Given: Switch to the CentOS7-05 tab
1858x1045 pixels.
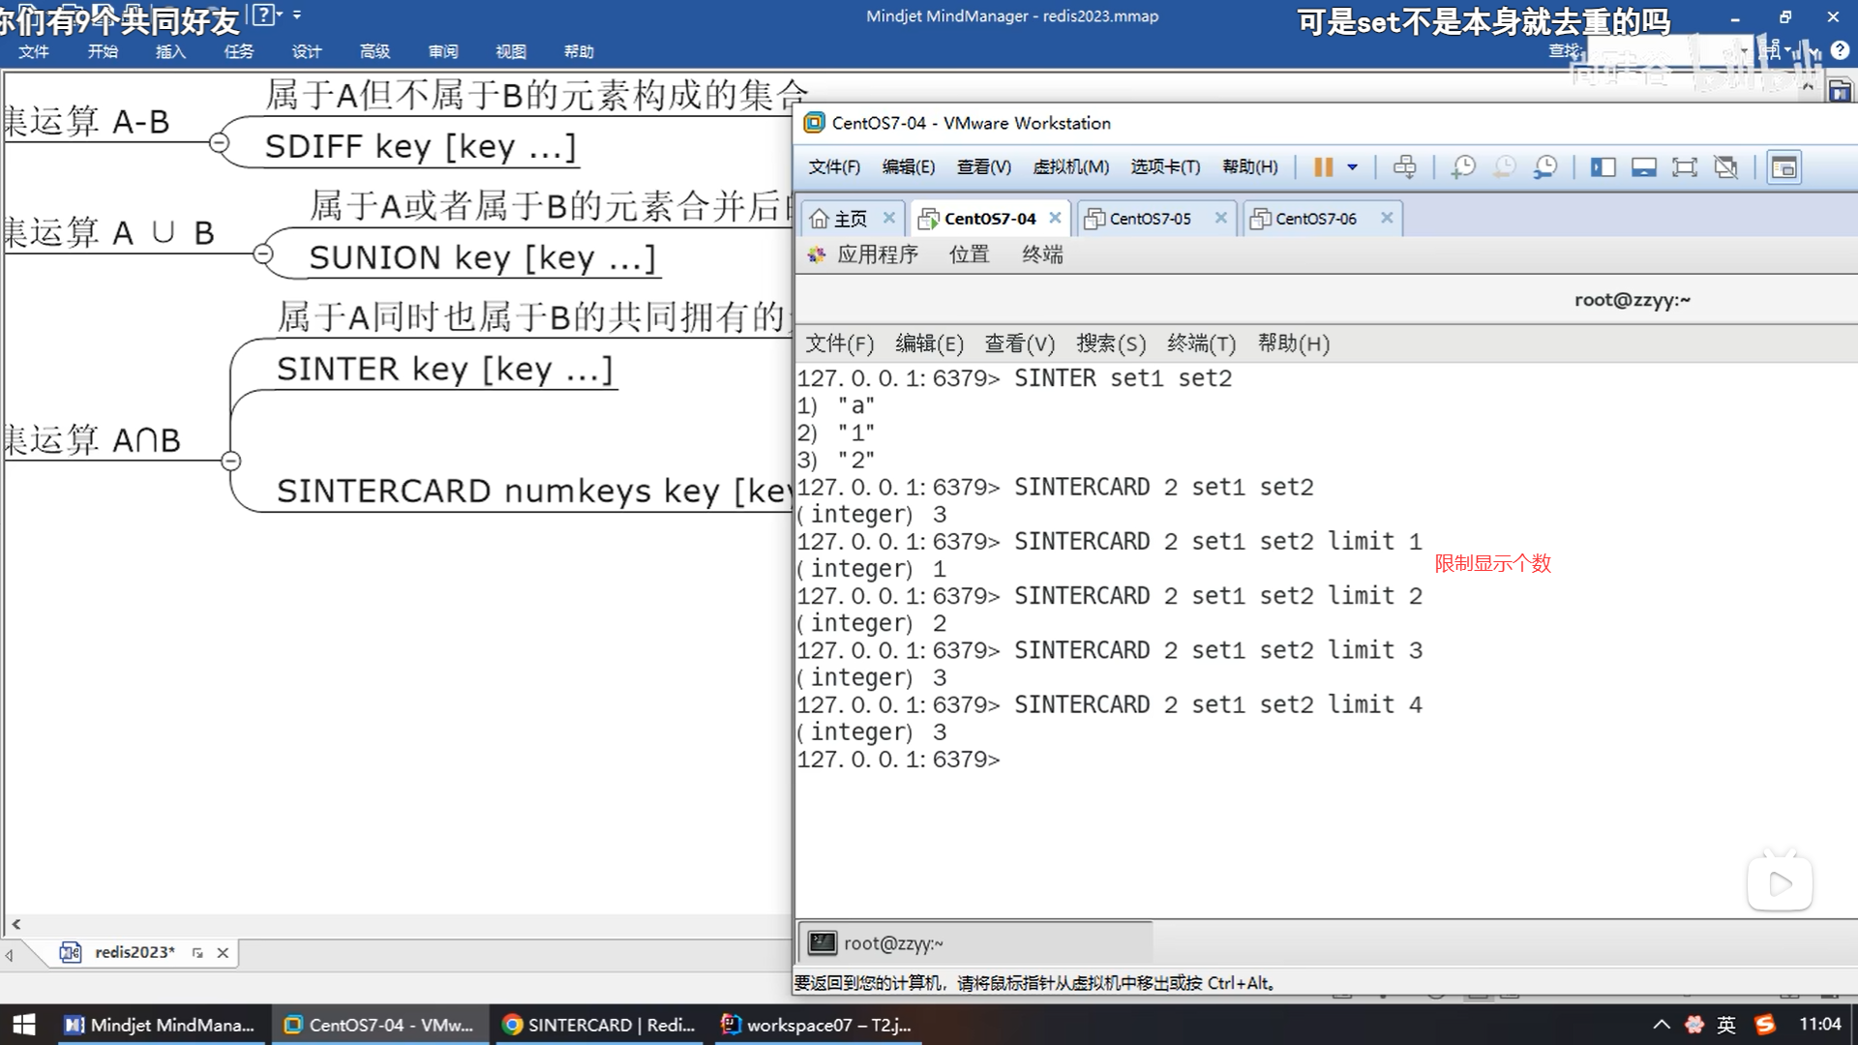Looking at the screenshot, I should pyautogui.click(x=1149, y=219).
